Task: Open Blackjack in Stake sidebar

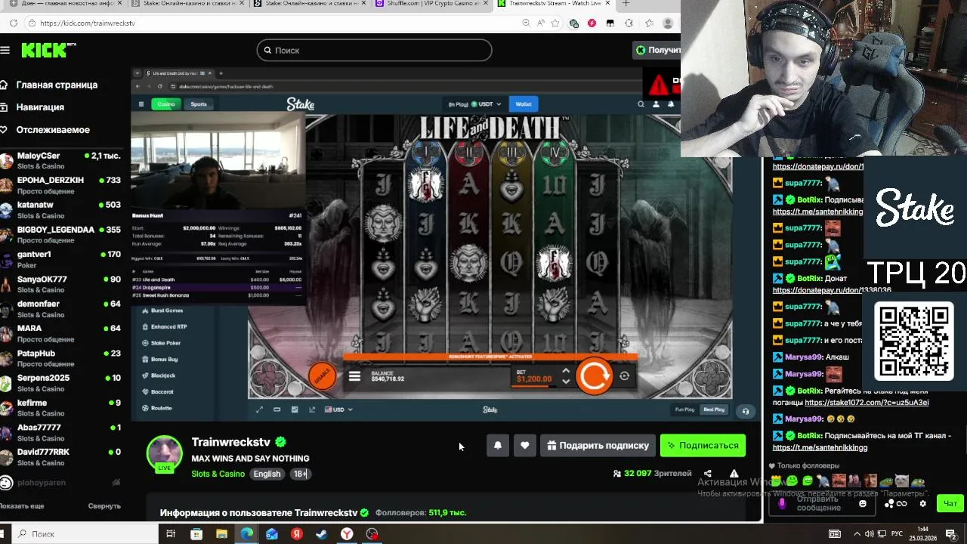Action: pyautogui.click(x=162, y=376)
